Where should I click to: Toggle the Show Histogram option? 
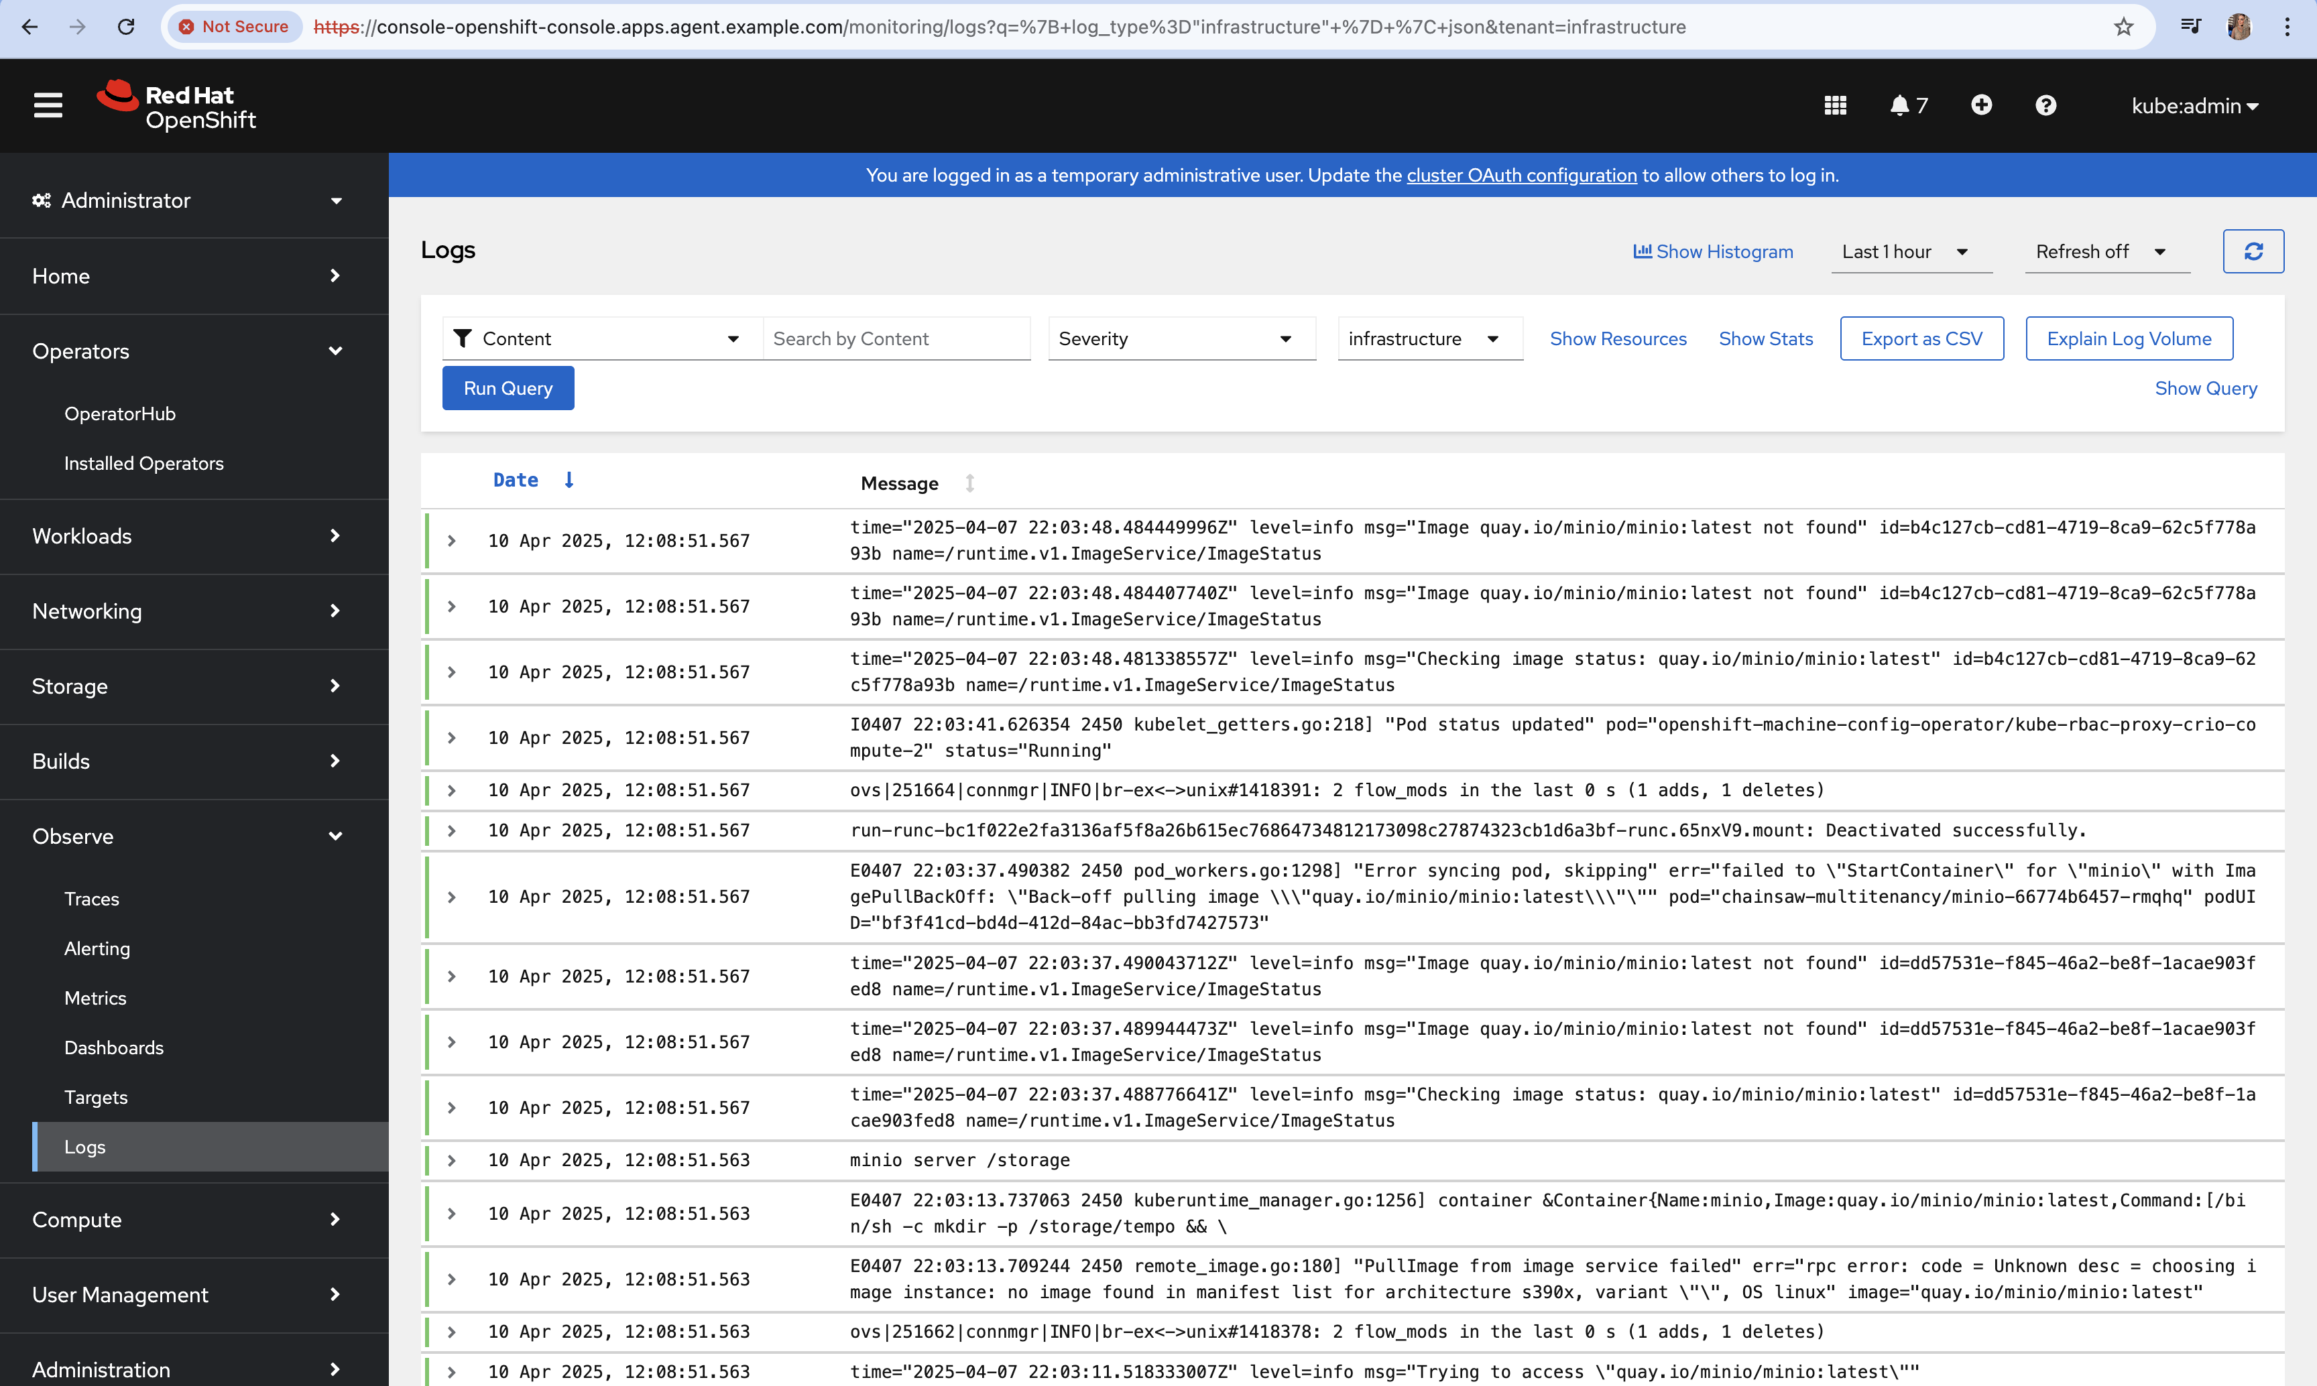(x=1712, y=251)
